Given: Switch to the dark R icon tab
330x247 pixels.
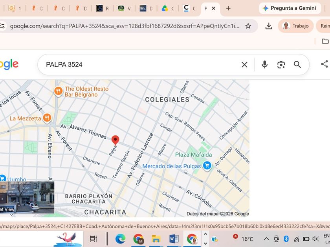Looking at the screenshot, I should 102,8.
